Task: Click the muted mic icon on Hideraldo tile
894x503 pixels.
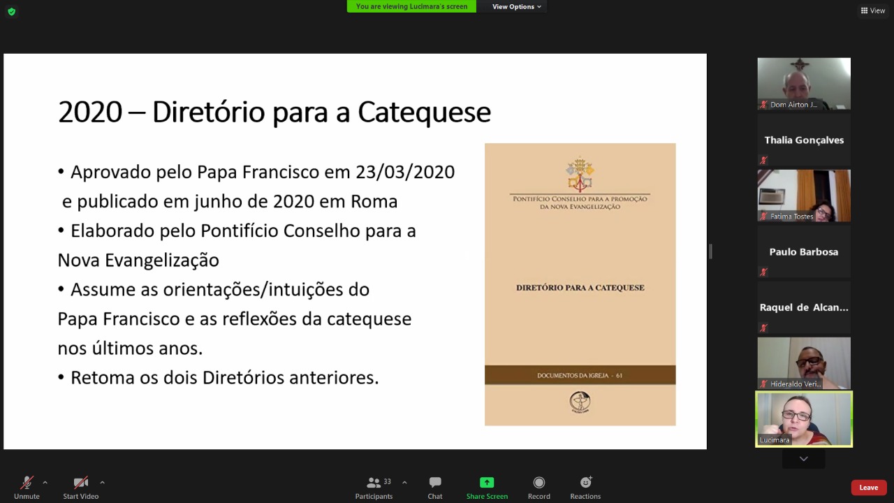Action: pyautogui.click(x=764, y=384)
